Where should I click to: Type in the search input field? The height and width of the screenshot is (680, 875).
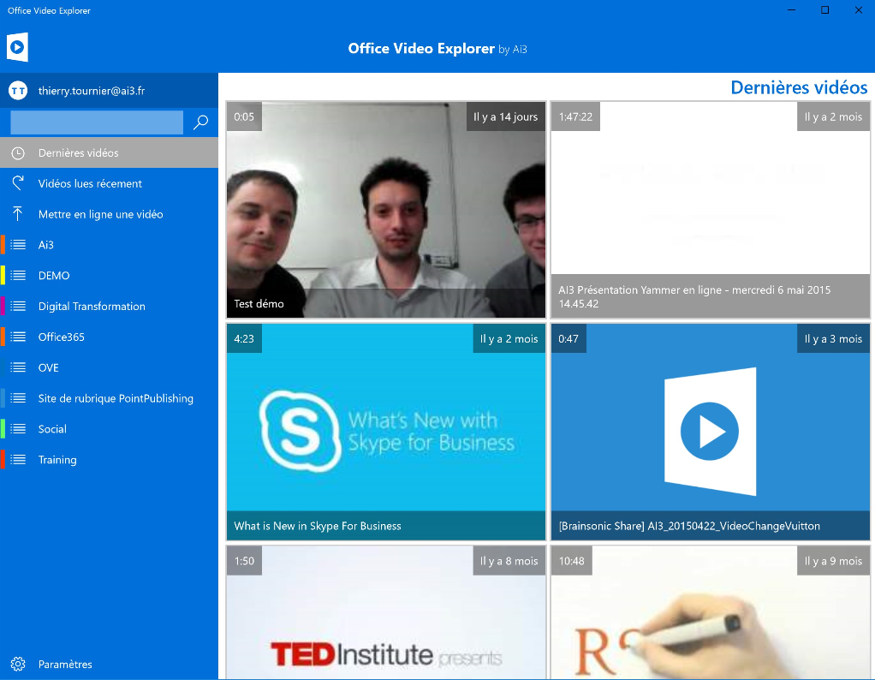(x=96, y=122)
